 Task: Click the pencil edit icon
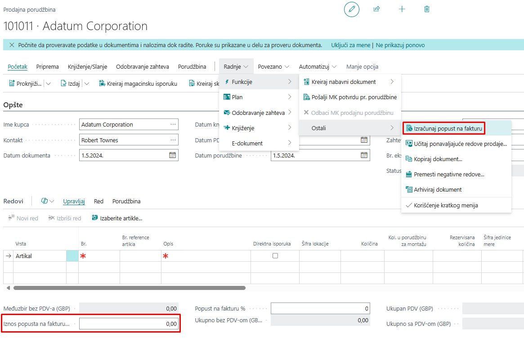coord(351,9)
